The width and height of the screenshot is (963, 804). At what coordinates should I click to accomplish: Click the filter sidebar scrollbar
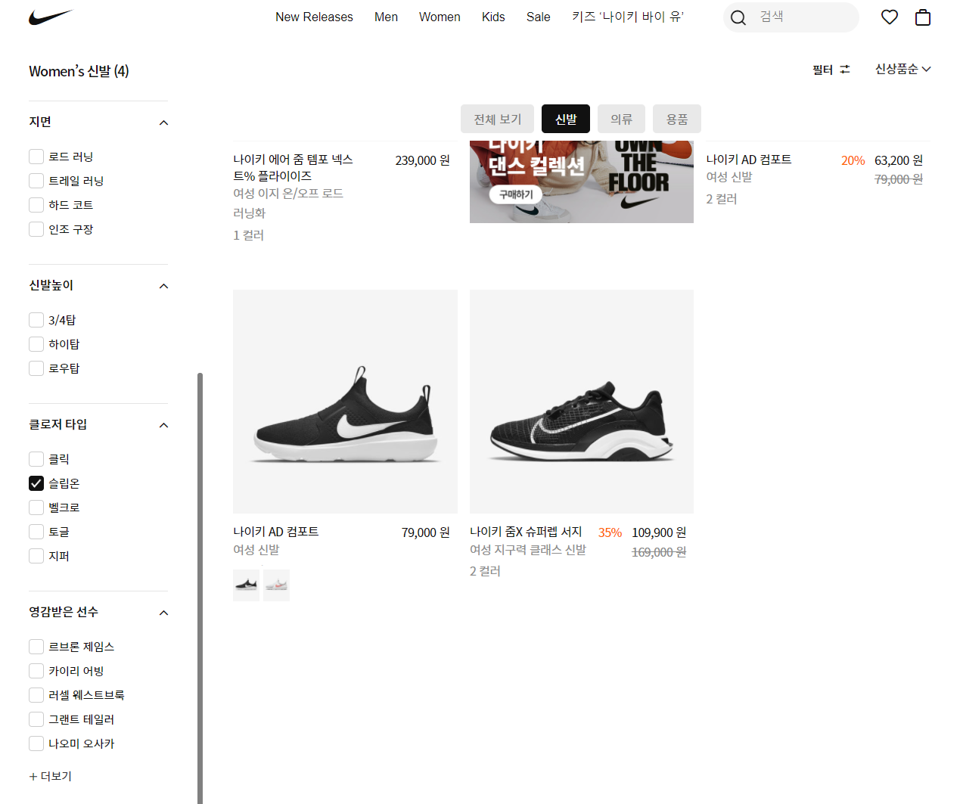[200, 588]
